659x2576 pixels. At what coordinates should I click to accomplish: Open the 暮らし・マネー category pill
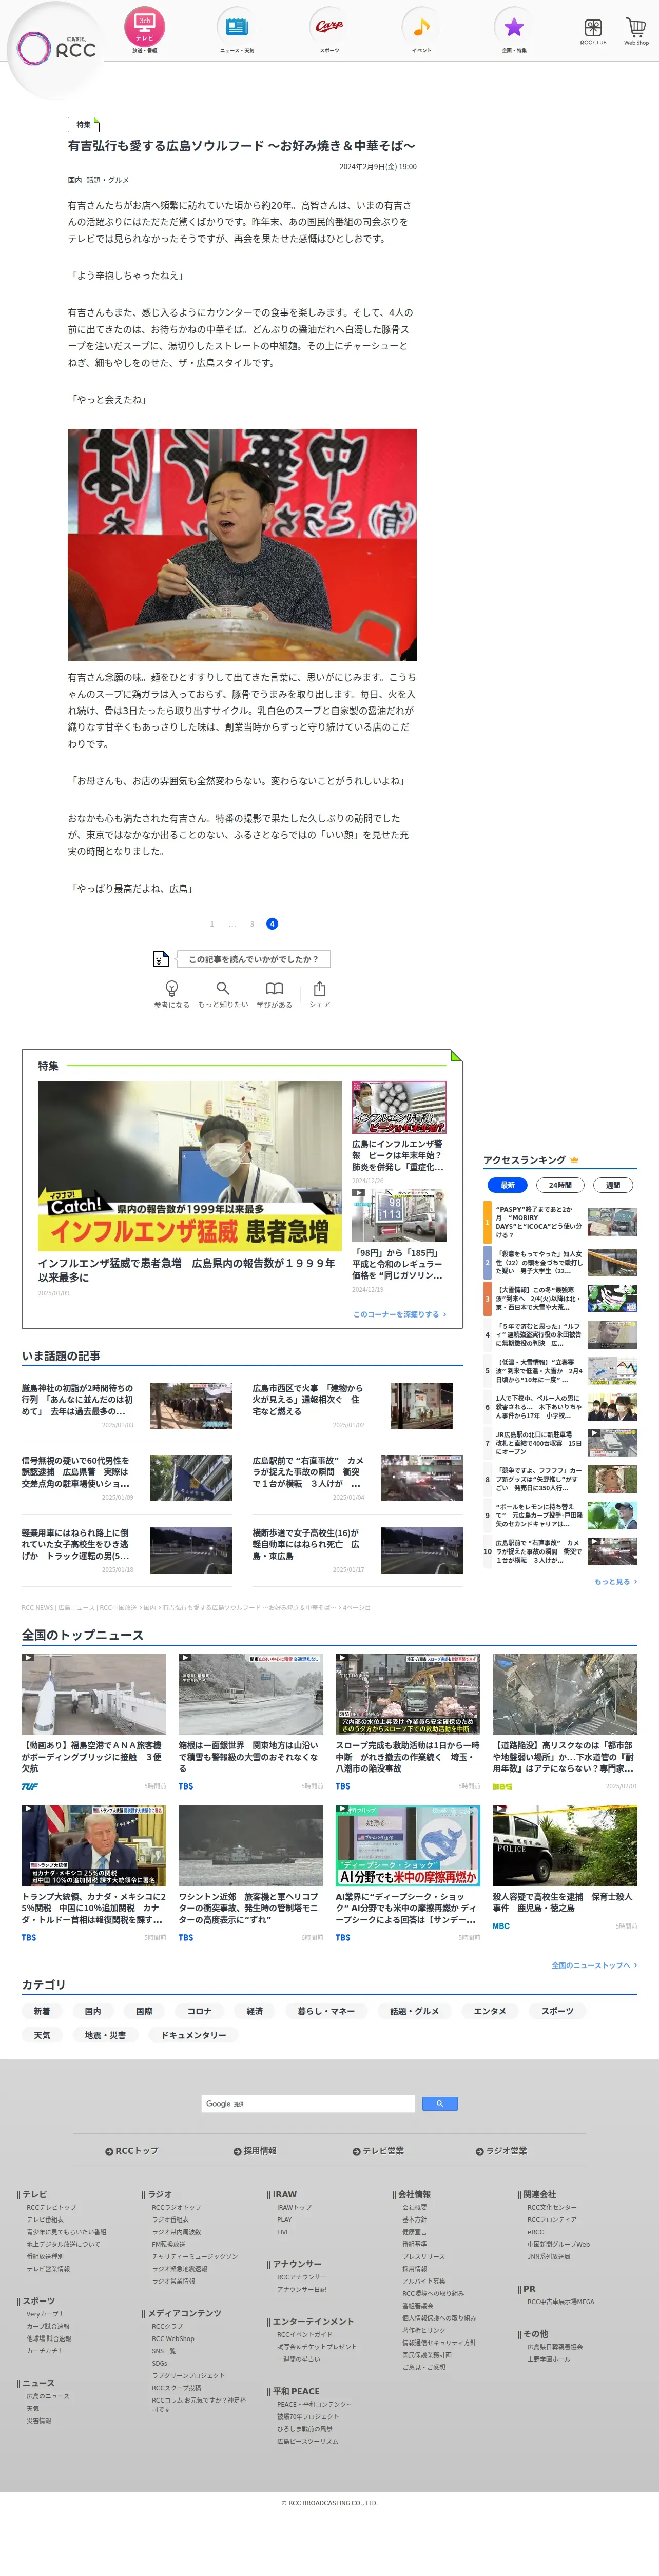point(326,2011)
